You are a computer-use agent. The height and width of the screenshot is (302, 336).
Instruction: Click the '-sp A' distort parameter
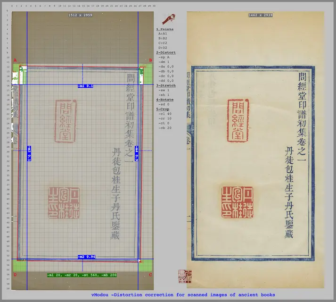(164, 57)
